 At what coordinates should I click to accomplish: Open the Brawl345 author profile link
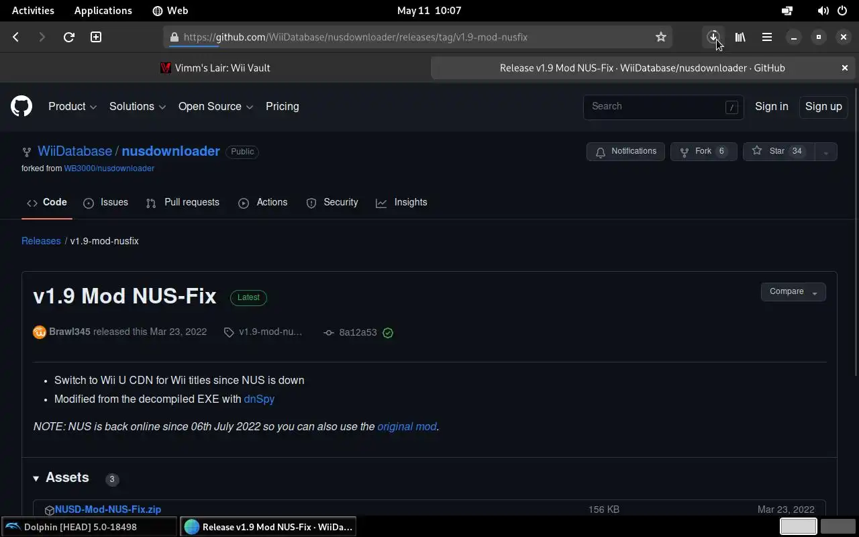click(70, 332)
